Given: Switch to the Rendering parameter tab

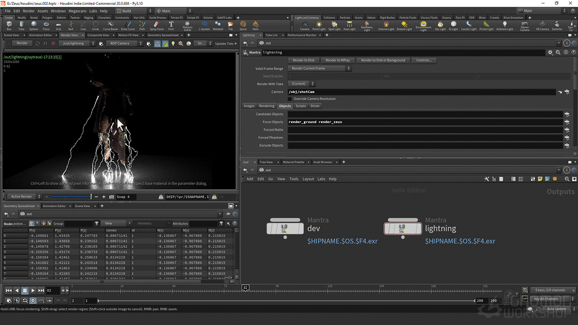Looking at the screenshot, I should 266,106.
